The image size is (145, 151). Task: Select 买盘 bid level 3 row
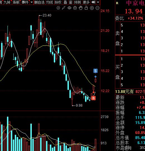tap(133, 72)
